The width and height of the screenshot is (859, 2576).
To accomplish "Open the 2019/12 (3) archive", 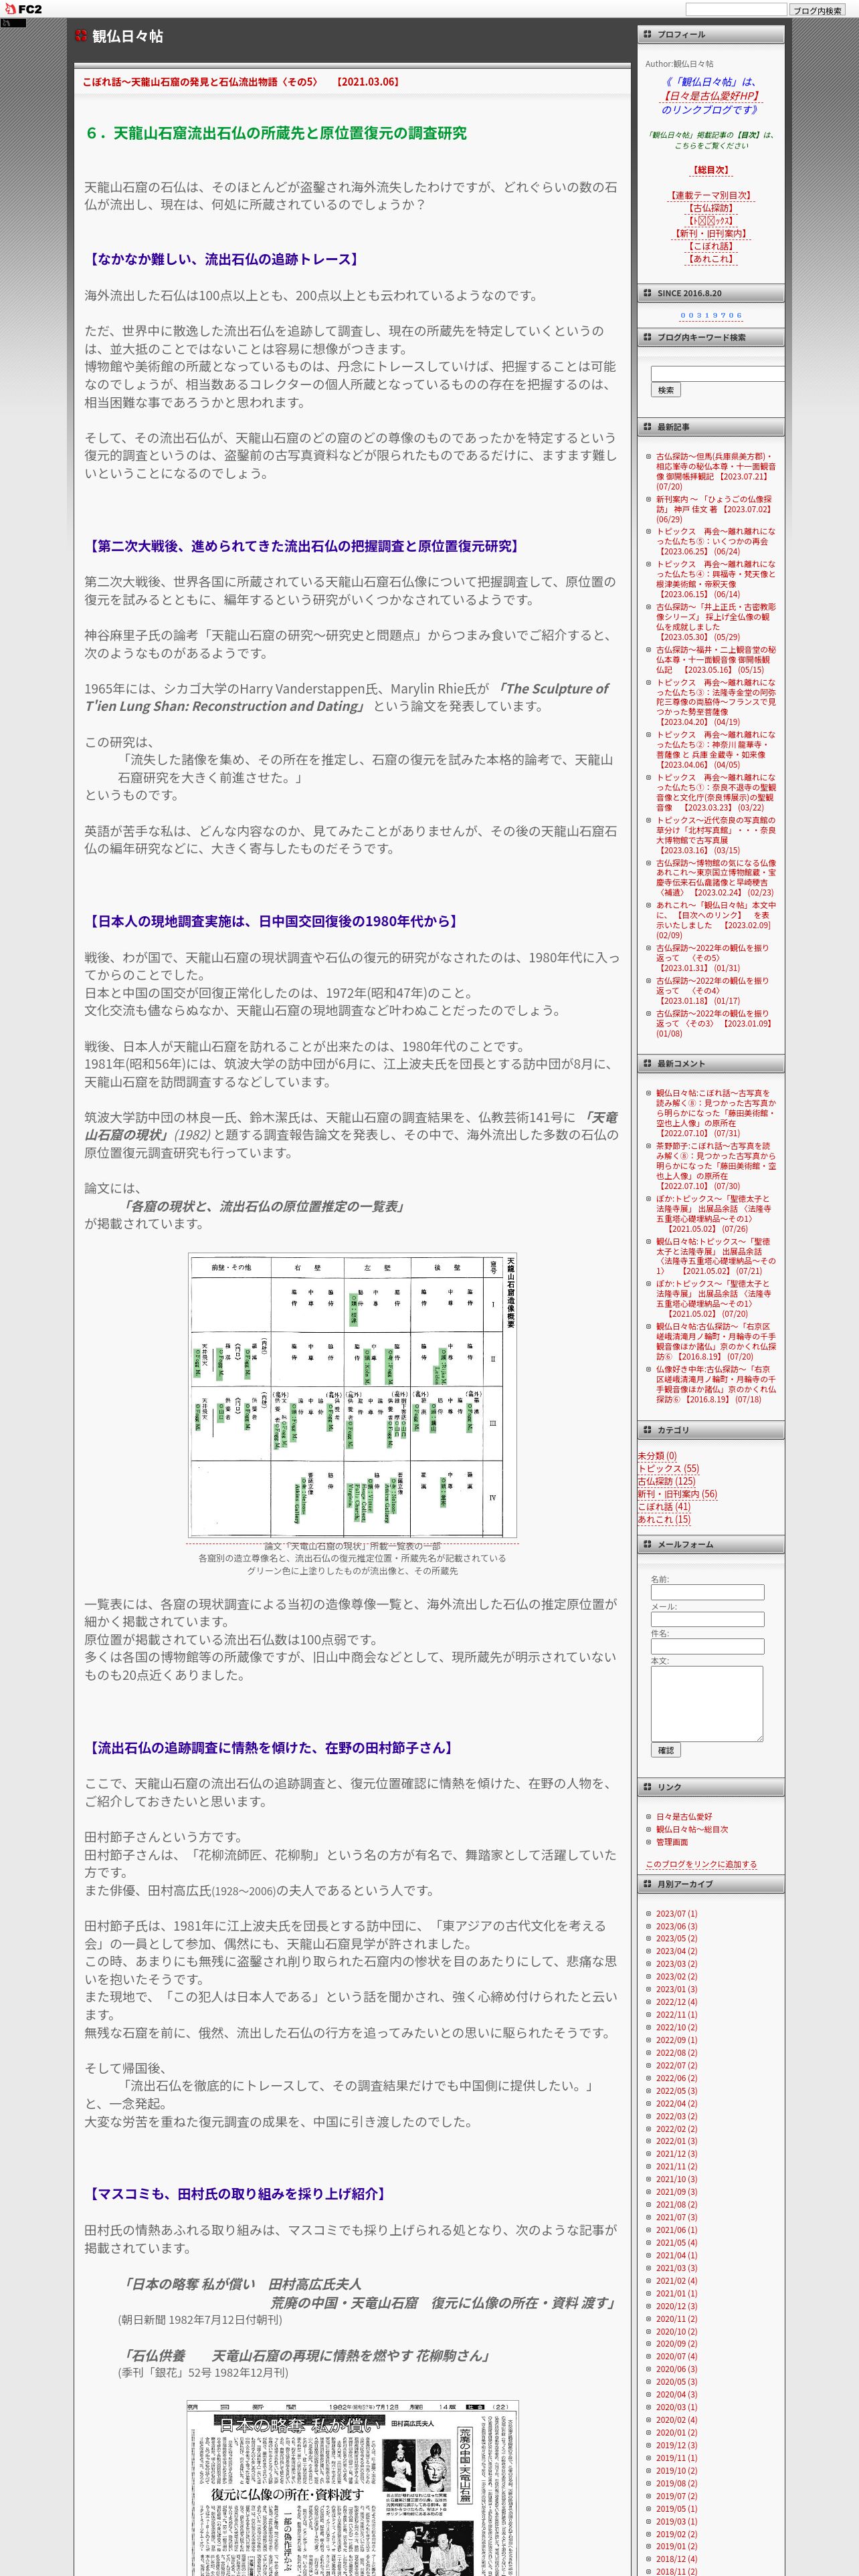I will coord(676,2445).
